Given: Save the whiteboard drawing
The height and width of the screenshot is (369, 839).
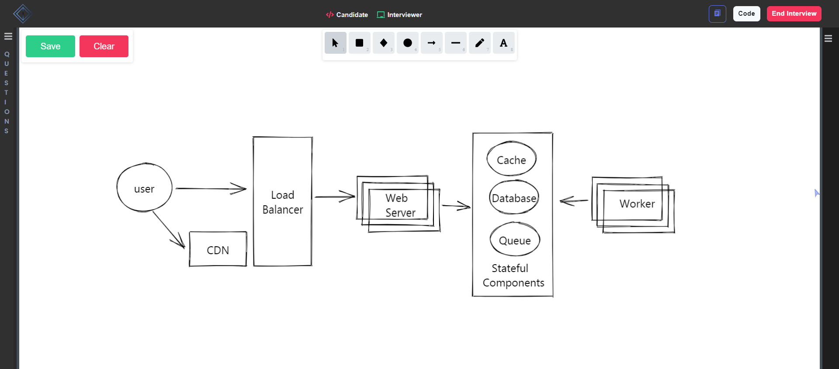Looking at the screenshot, I should [x=50, y=46].
